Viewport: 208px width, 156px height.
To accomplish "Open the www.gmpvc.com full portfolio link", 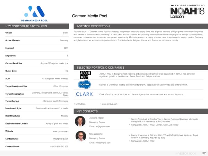I will [x=110, y=104].
